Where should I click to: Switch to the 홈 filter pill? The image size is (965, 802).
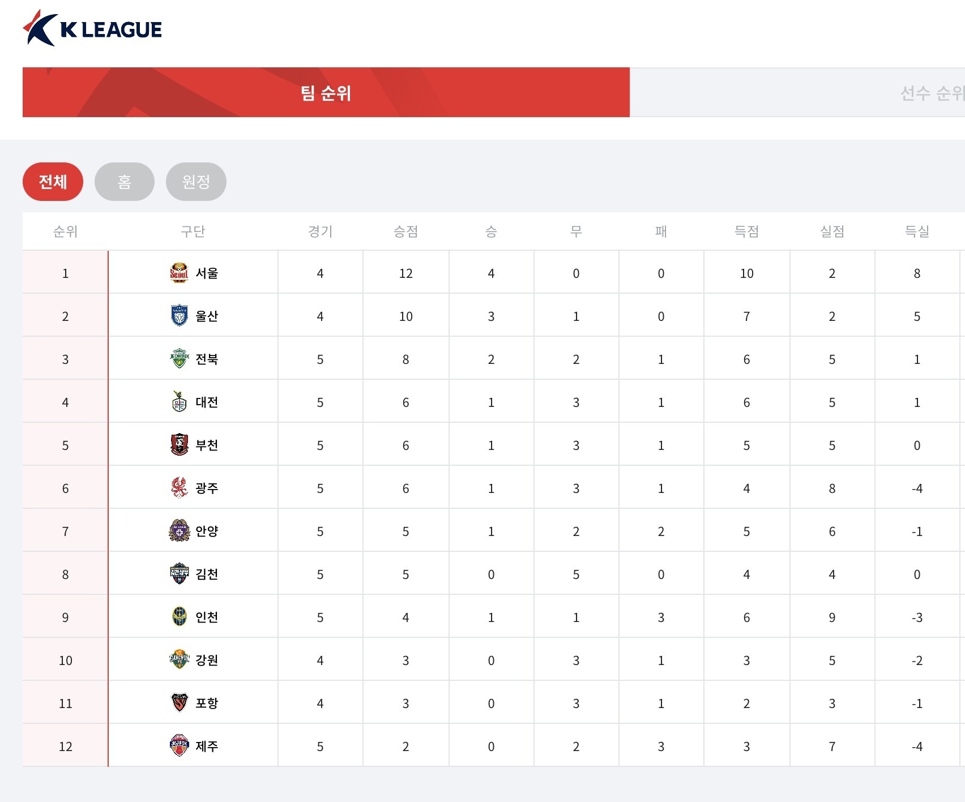pos(124,182)
